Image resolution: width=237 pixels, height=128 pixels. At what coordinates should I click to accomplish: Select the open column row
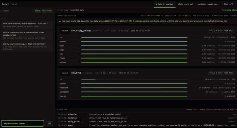click(147, 46)
